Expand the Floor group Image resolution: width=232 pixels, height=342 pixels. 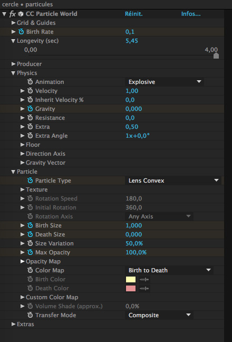(22, 145)
